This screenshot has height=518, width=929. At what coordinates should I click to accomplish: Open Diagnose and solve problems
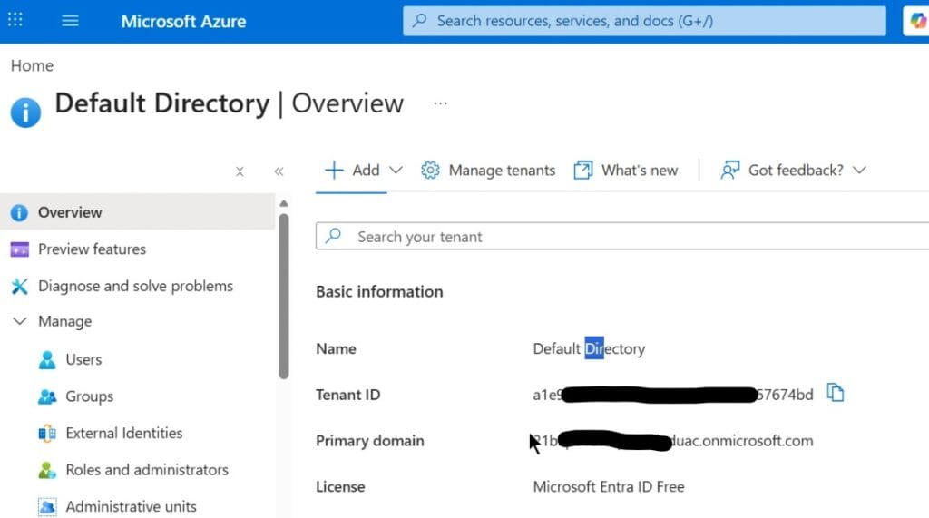[x=138, y=286]
